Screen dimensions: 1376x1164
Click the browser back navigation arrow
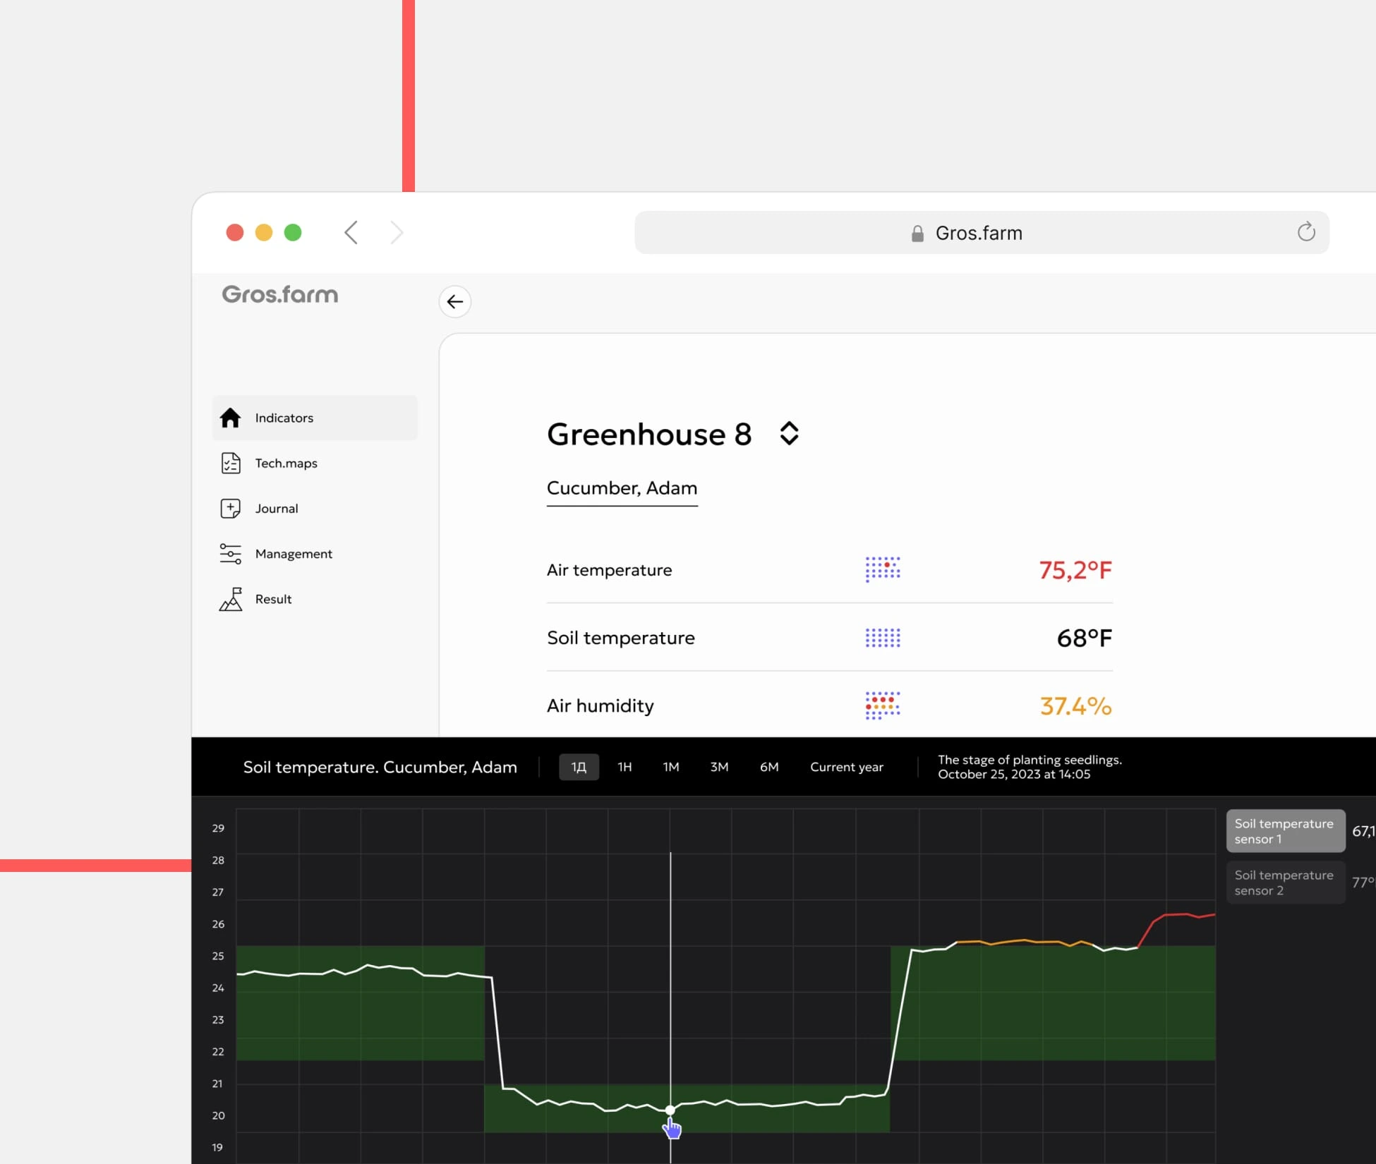click(x=354, y=232)
